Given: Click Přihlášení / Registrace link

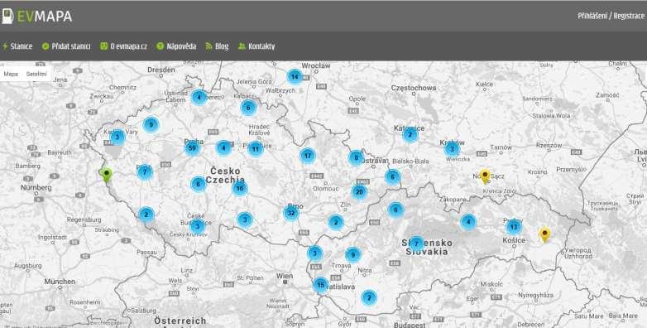Looking at the screenshot, I should 611,16.
